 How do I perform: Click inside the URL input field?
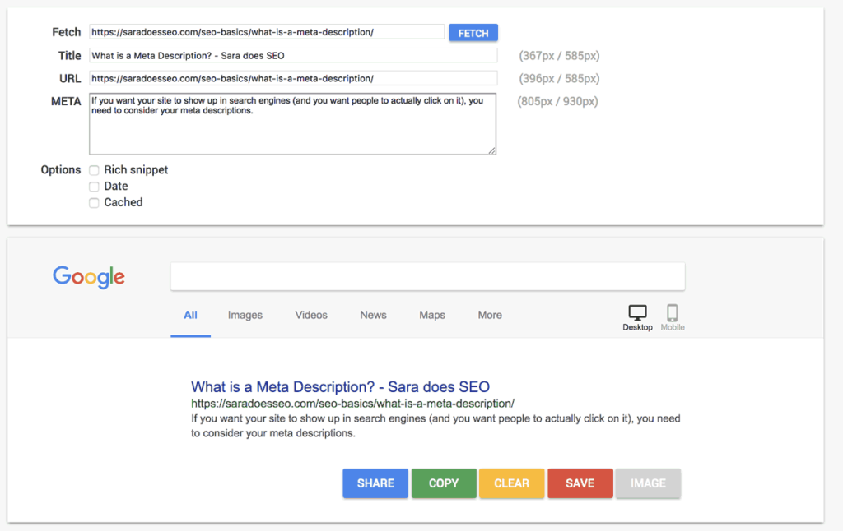[x=293, y=78]
